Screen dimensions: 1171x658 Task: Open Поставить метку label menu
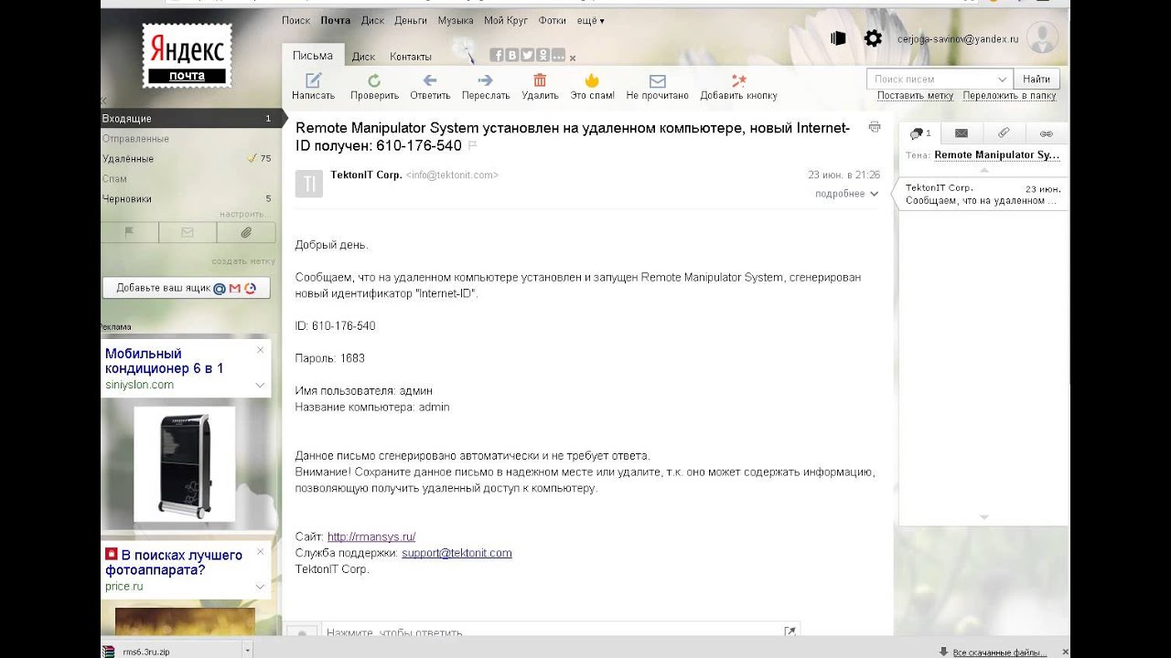tap(915, 95)
